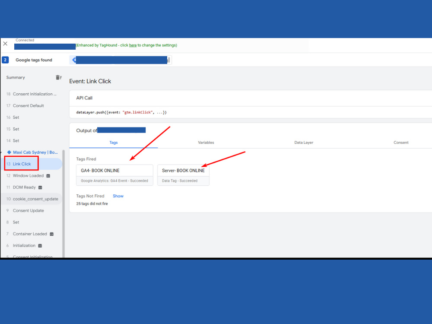Select event 9 Consent Update
Screen dimensions: 432x324
click(32, 210)
